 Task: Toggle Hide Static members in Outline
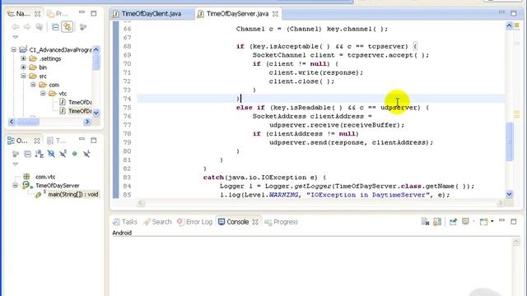click(63, 154)
